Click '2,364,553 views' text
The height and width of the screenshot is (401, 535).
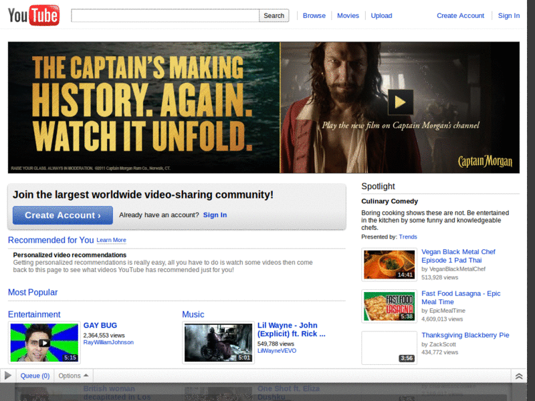[x=104, y=336]
